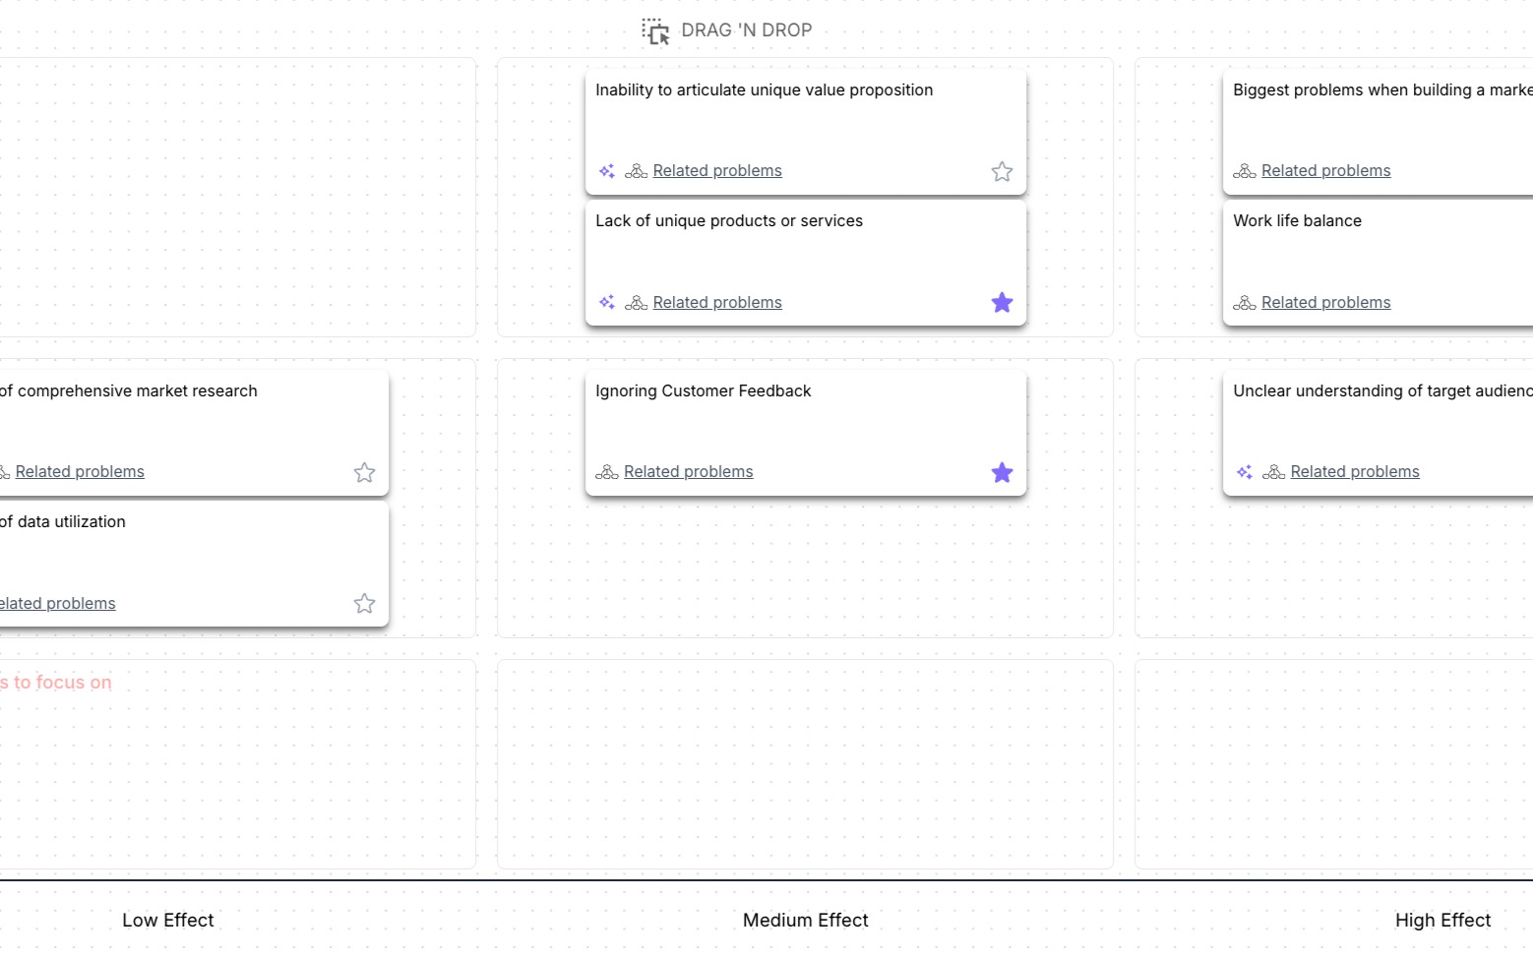Click network icon on 'Work life balance' card

point(1245,302)
